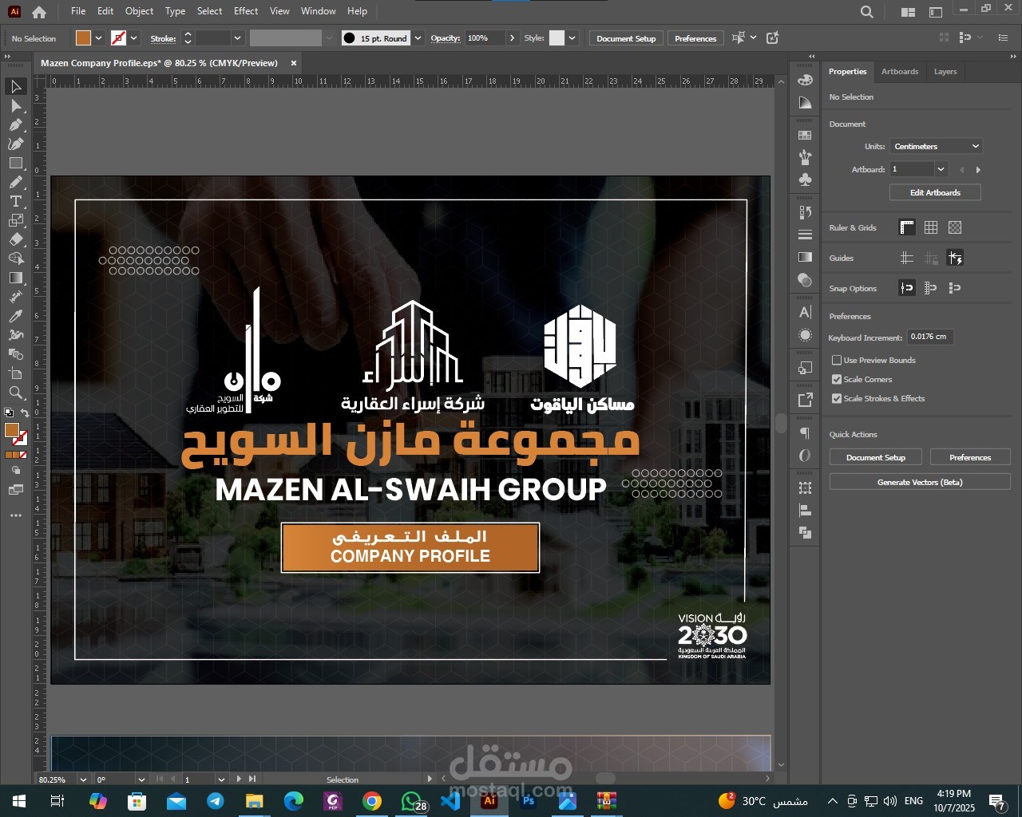This screenshot has width=1022, height=817.
Task: Open the Character panel icon
Action: [805, 312]
